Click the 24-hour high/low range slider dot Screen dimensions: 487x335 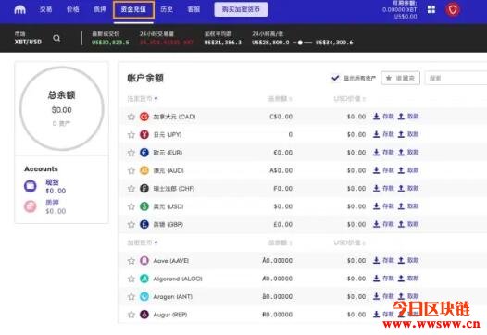click(x=300, y=43)
